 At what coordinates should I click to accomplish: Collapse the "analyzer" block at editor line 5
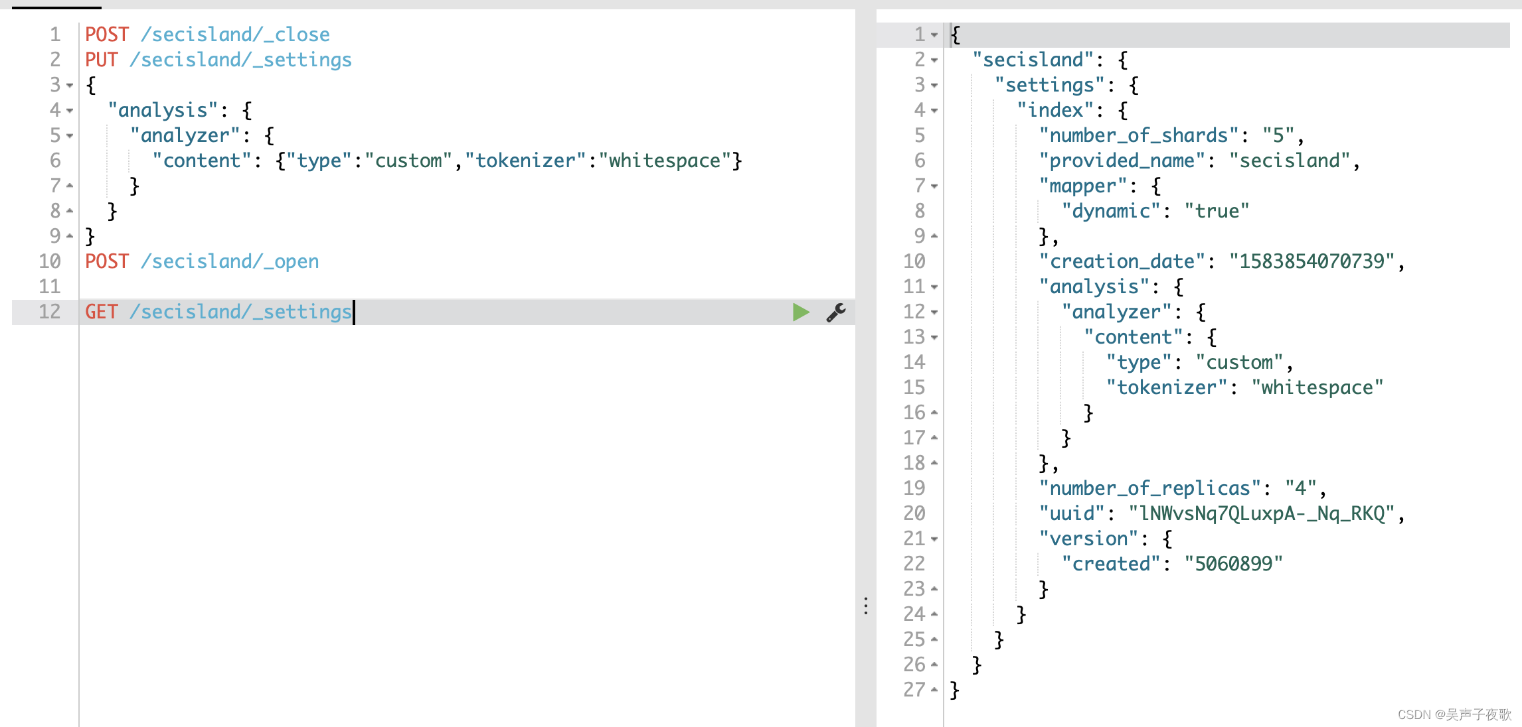point(70,135)
